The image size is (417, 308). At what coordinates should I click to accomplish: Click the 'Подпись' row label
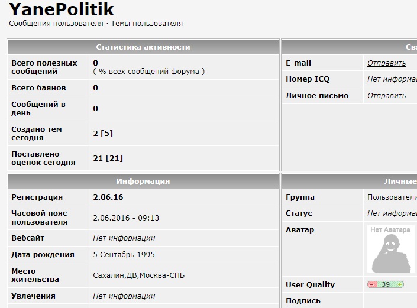pos(303,301)
